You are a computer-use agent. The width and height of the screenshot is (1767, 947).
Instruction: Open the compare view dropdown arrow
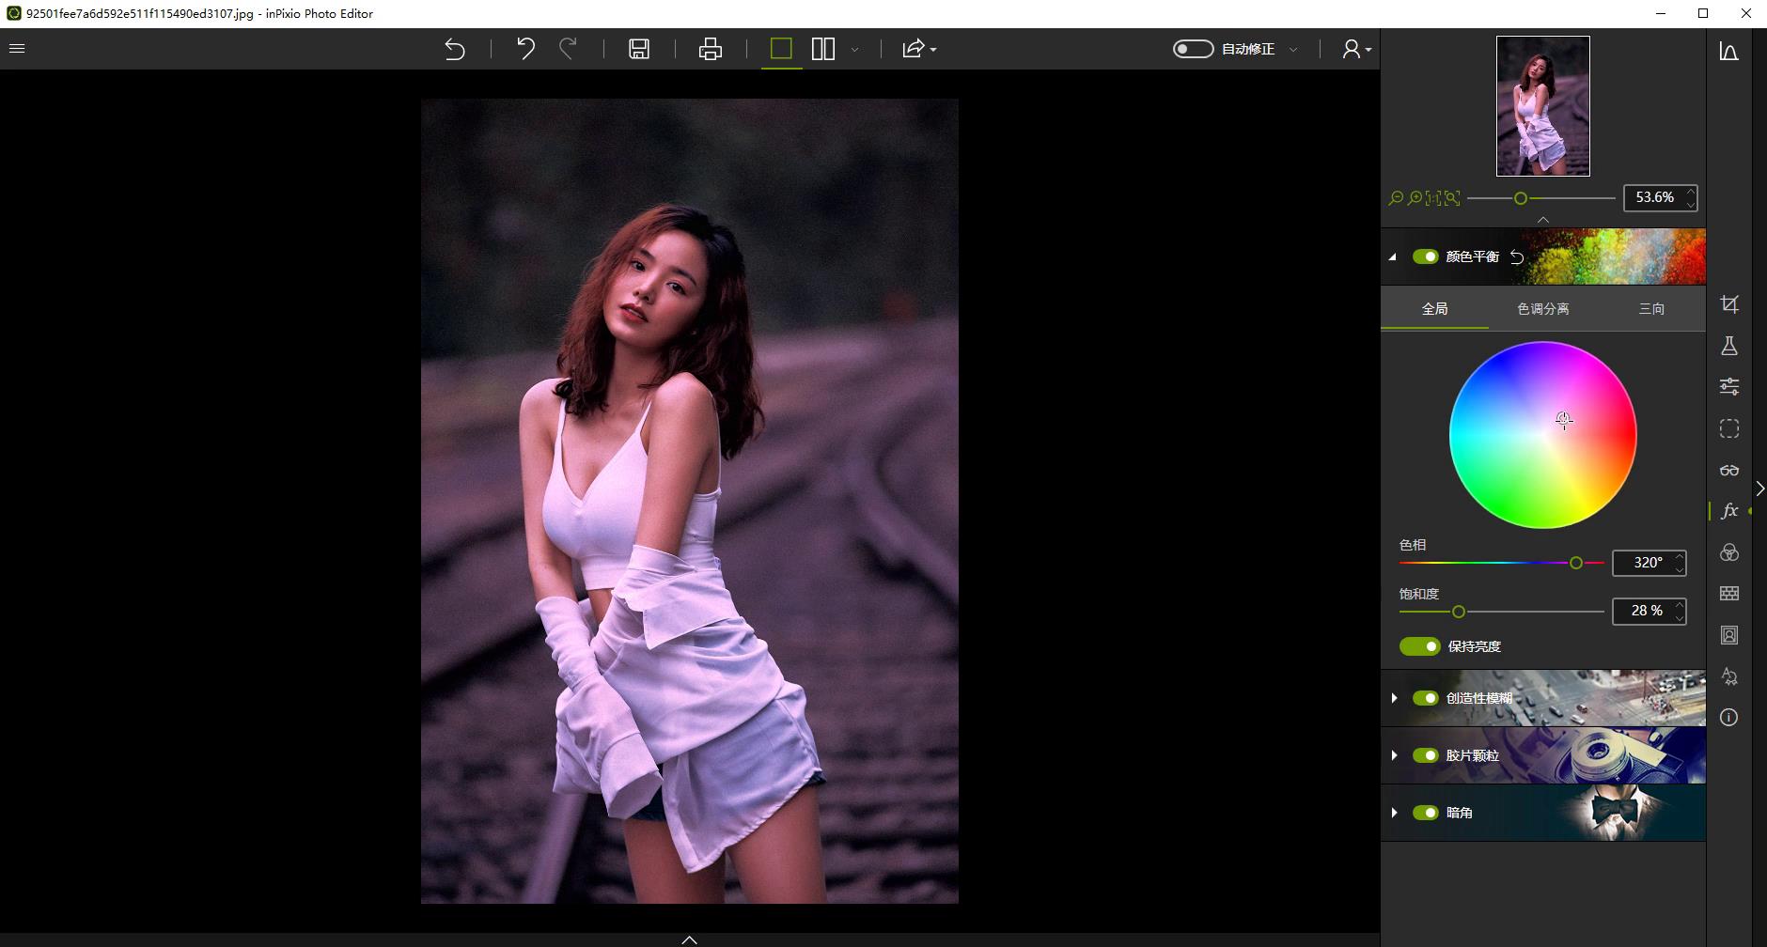point(854,49)
